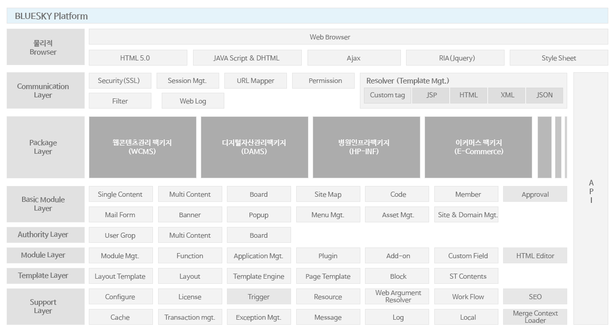Click the DAMS package block
The height and width of the screenshot is (332, 616).
click(255, 147)
